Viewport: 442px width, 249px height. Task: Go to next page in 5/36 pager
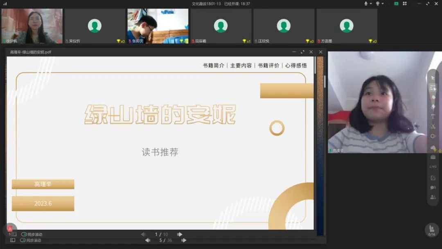(184, 240)
